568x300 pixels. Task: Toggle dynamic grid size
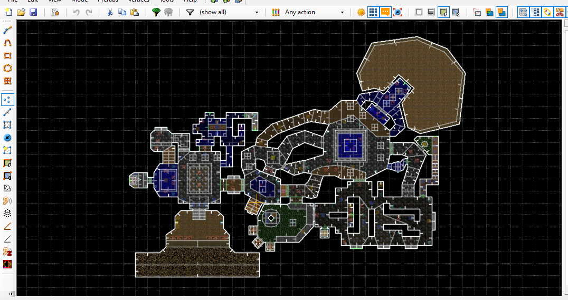[x=535, y=12]
